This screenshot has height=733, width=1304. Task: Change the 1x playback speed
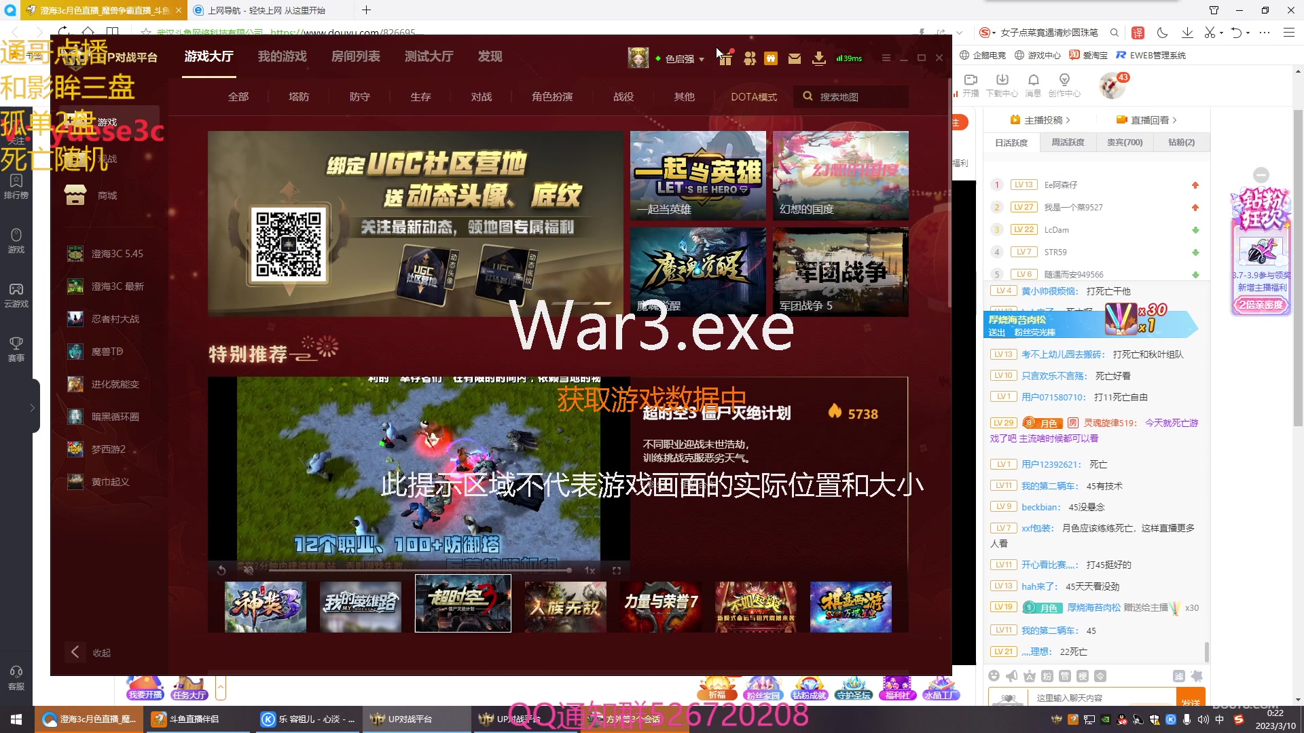[x=590, y=570]
